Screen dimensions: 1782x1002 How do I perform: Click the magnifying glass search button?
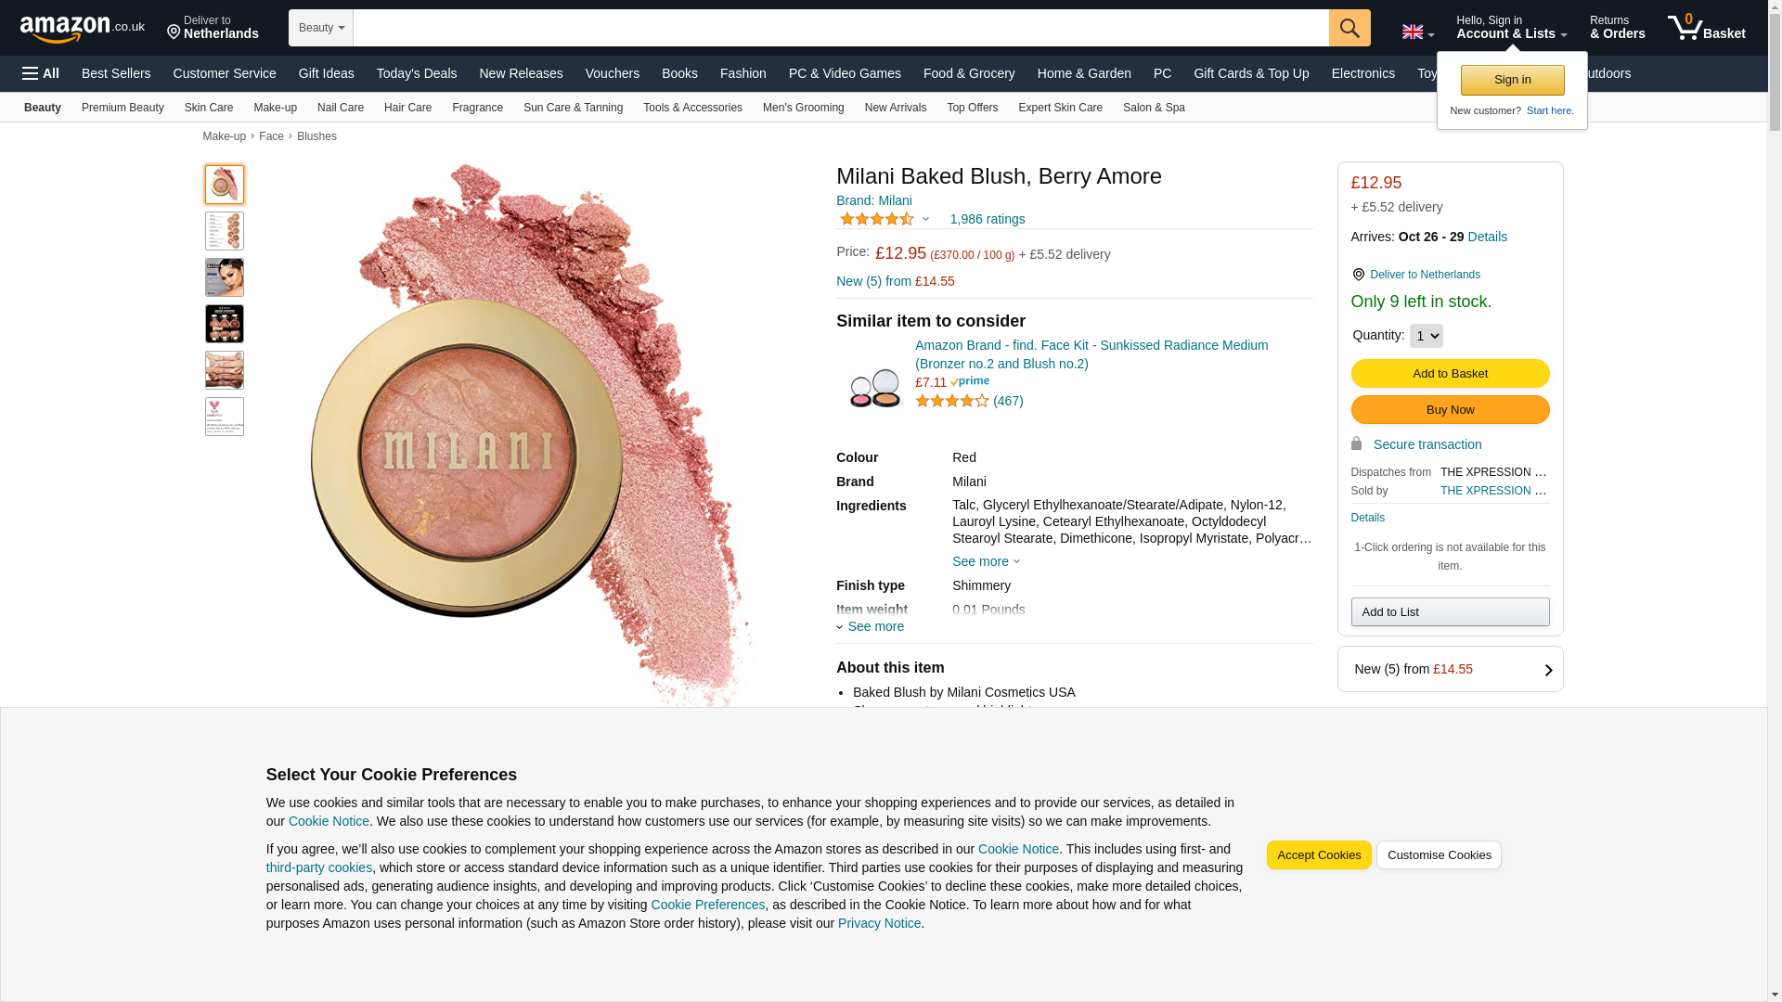[x=1349, y=28]
